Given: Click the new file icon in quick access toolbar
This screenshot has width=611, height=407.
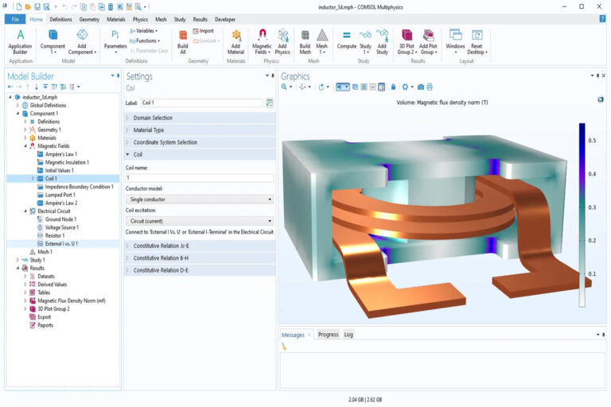Looking at the screenshot, I should click(x=19, y=6).
